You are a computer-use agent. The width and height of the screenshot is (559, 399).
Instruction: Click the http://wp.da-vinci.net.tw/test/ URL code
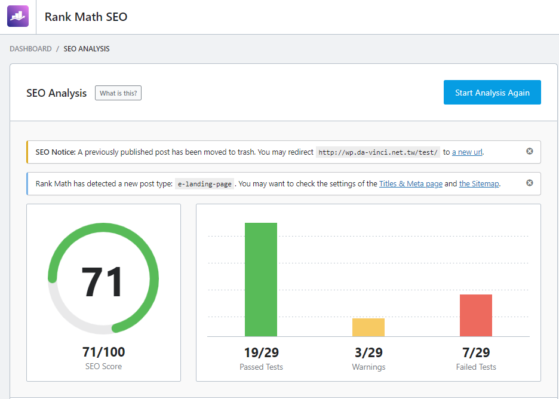tap(378, 152)
